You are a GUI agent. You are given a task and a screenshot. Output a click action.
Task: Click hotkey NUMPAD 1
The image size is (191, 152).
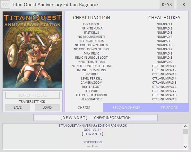click(164, 24)
